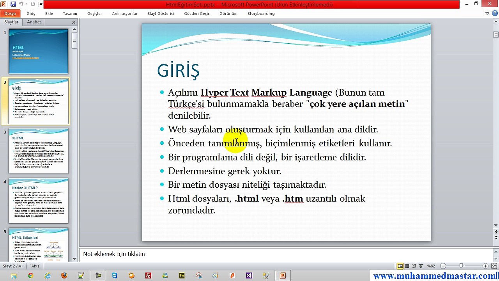This screenshot has height=281, width=499.
Task: Click the bold 'Hyper Text Markup Language' text
Action: (266, 92)
